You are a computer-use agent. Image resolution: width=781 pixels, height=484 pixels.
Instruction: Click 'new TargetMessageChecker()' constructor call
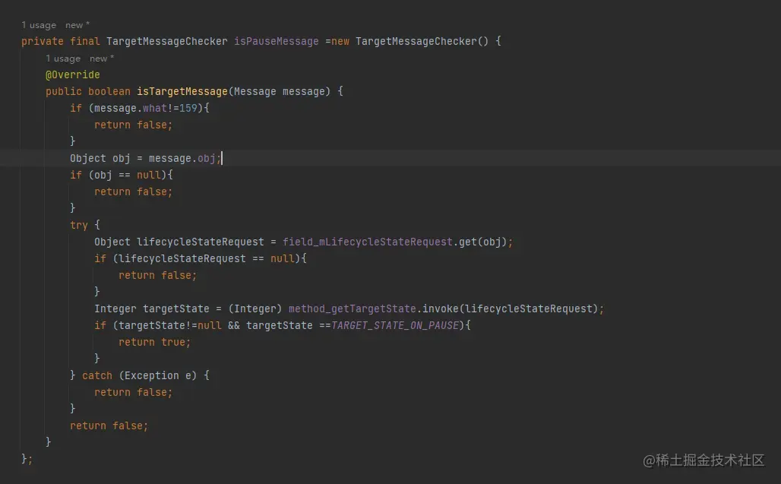point(410,41)
